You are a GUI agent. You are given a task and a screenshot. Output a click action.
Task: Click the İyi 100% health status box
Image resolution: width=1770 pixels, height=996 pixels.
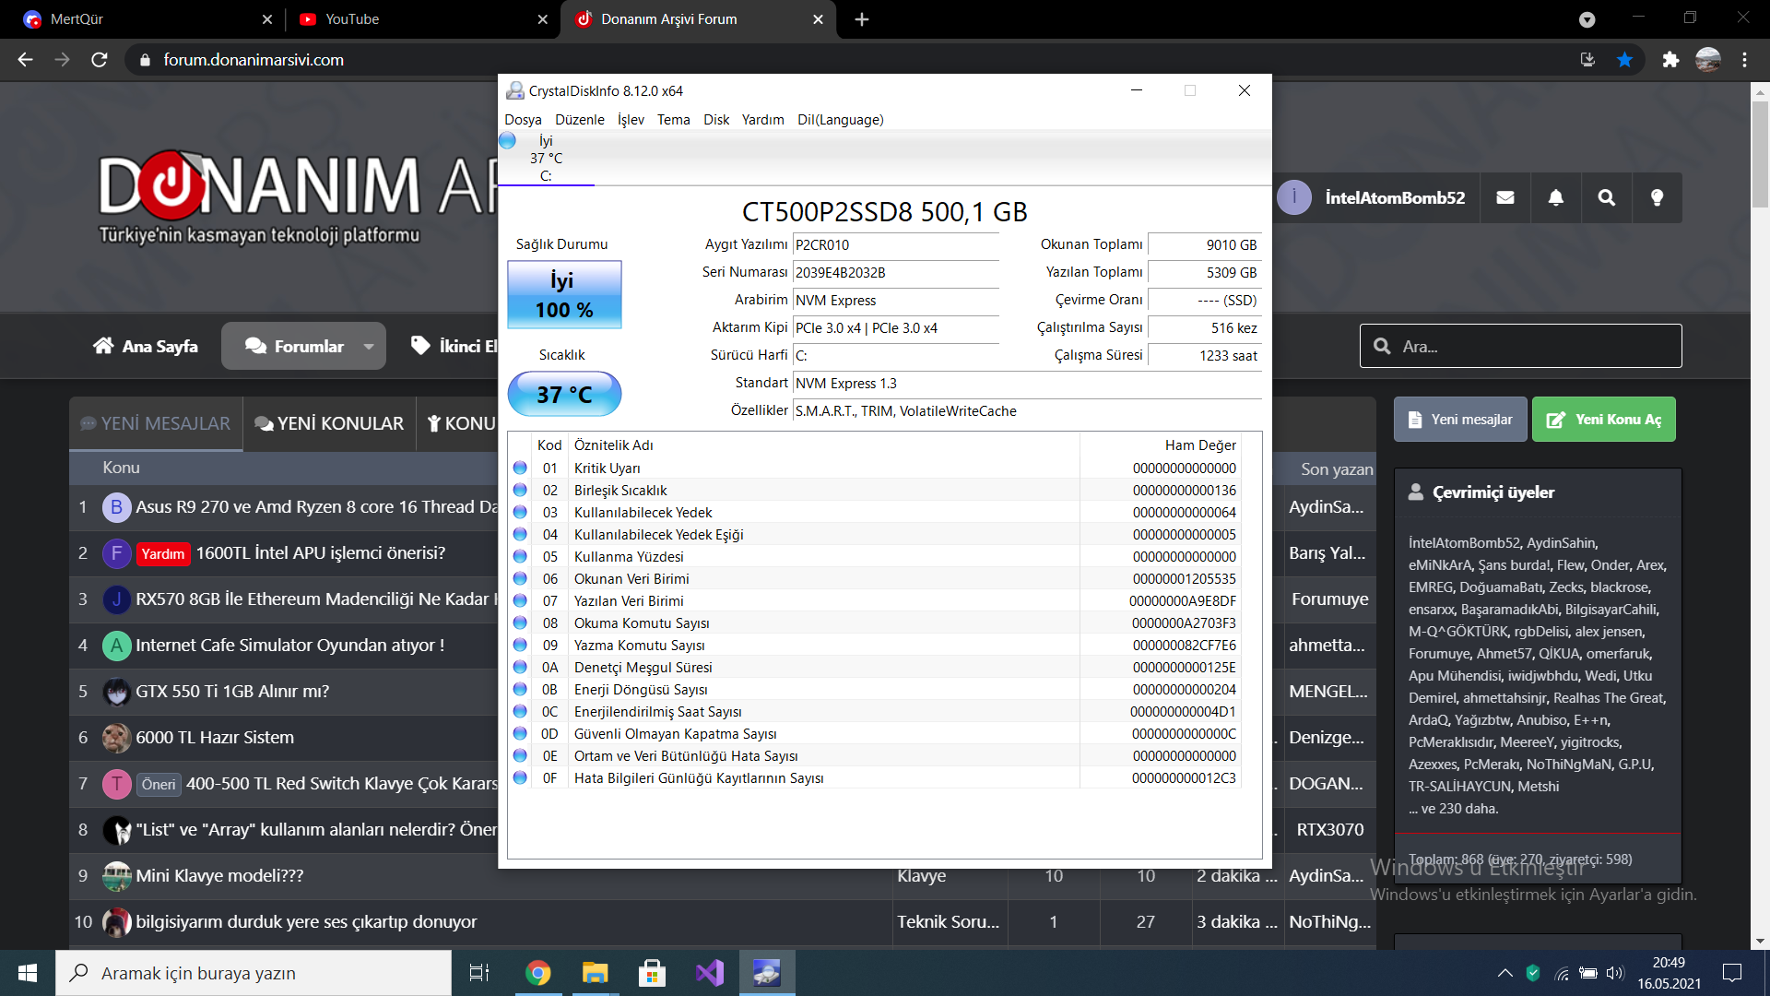(x=564, y=295)
